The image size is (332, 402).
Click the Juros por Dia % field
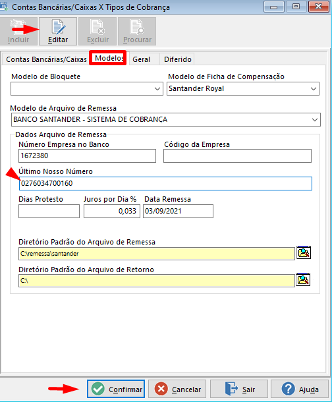112,212
